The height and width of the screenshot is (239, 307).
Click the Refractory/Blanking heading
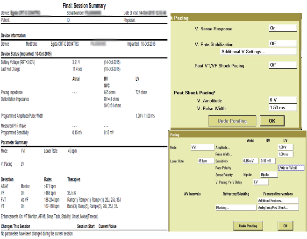236,194
